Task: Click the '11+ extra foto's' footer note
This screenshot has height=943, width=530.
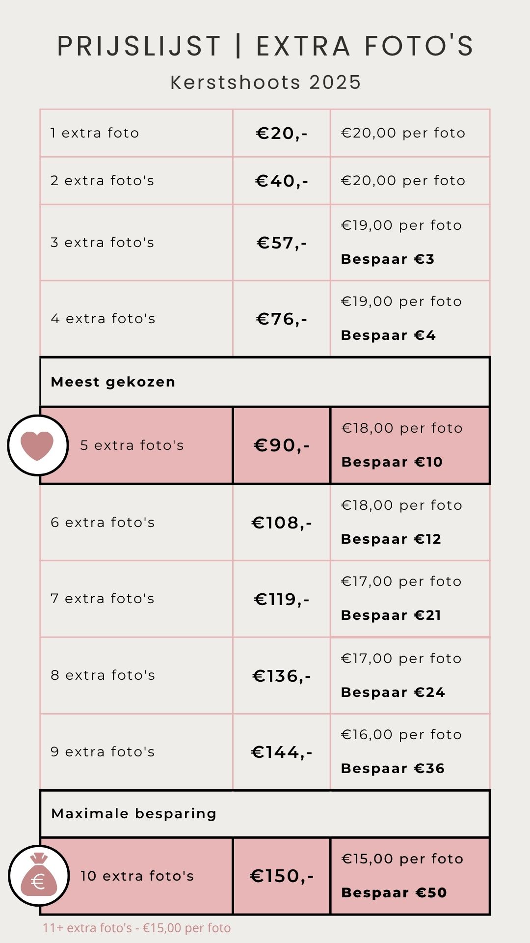Action: click(x=136, y=928)
